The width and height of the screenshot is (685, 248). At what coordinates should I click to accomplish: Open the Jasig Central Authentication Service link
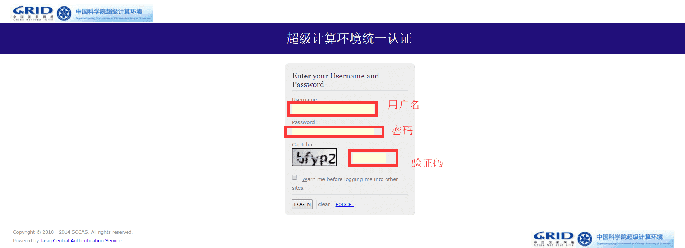(81, 241)
